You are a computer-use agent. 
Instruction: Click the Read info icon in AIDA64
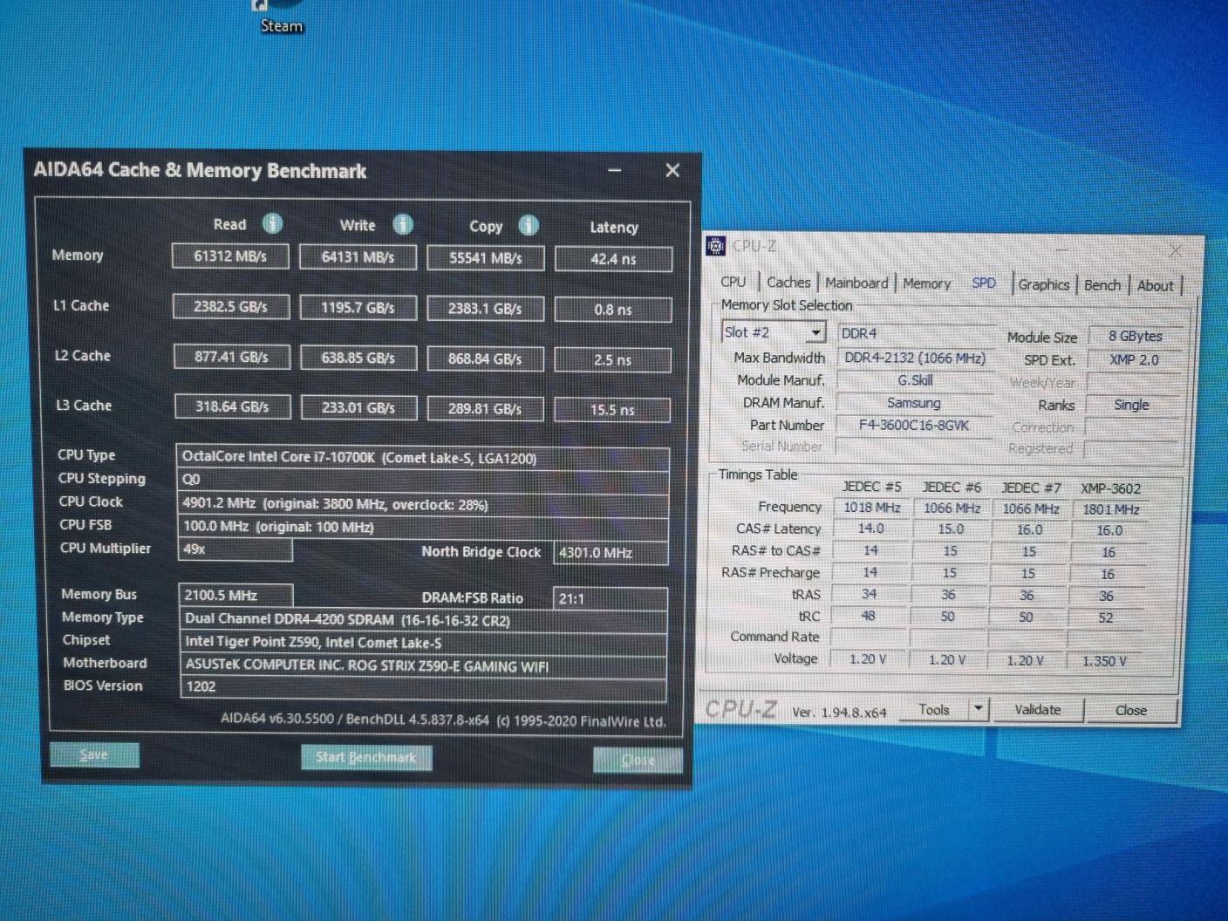click(273, 224)
